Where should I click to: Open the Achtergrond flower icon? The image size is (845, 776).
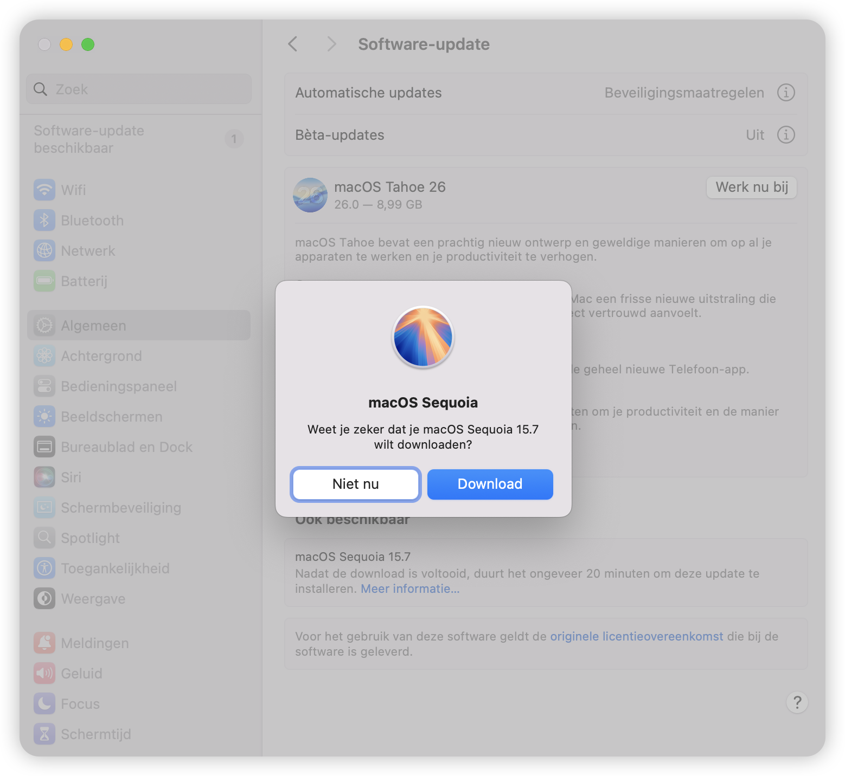(44, 356)
